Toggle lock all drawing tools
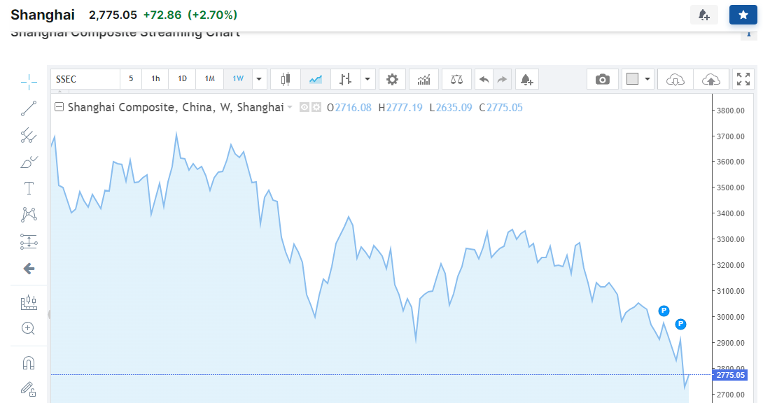The height and width of the screenshot is (403, 763). pyautogui.click(x=29, y=389)
